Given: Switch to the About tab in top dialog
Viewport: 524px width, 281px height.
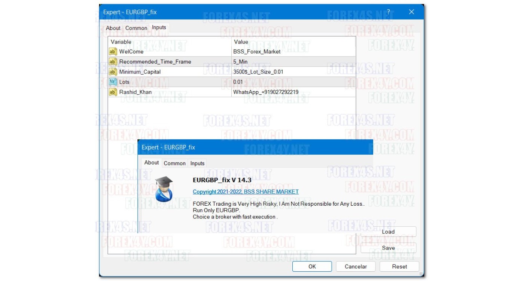Looking at the screenshot, I should 113,28.
